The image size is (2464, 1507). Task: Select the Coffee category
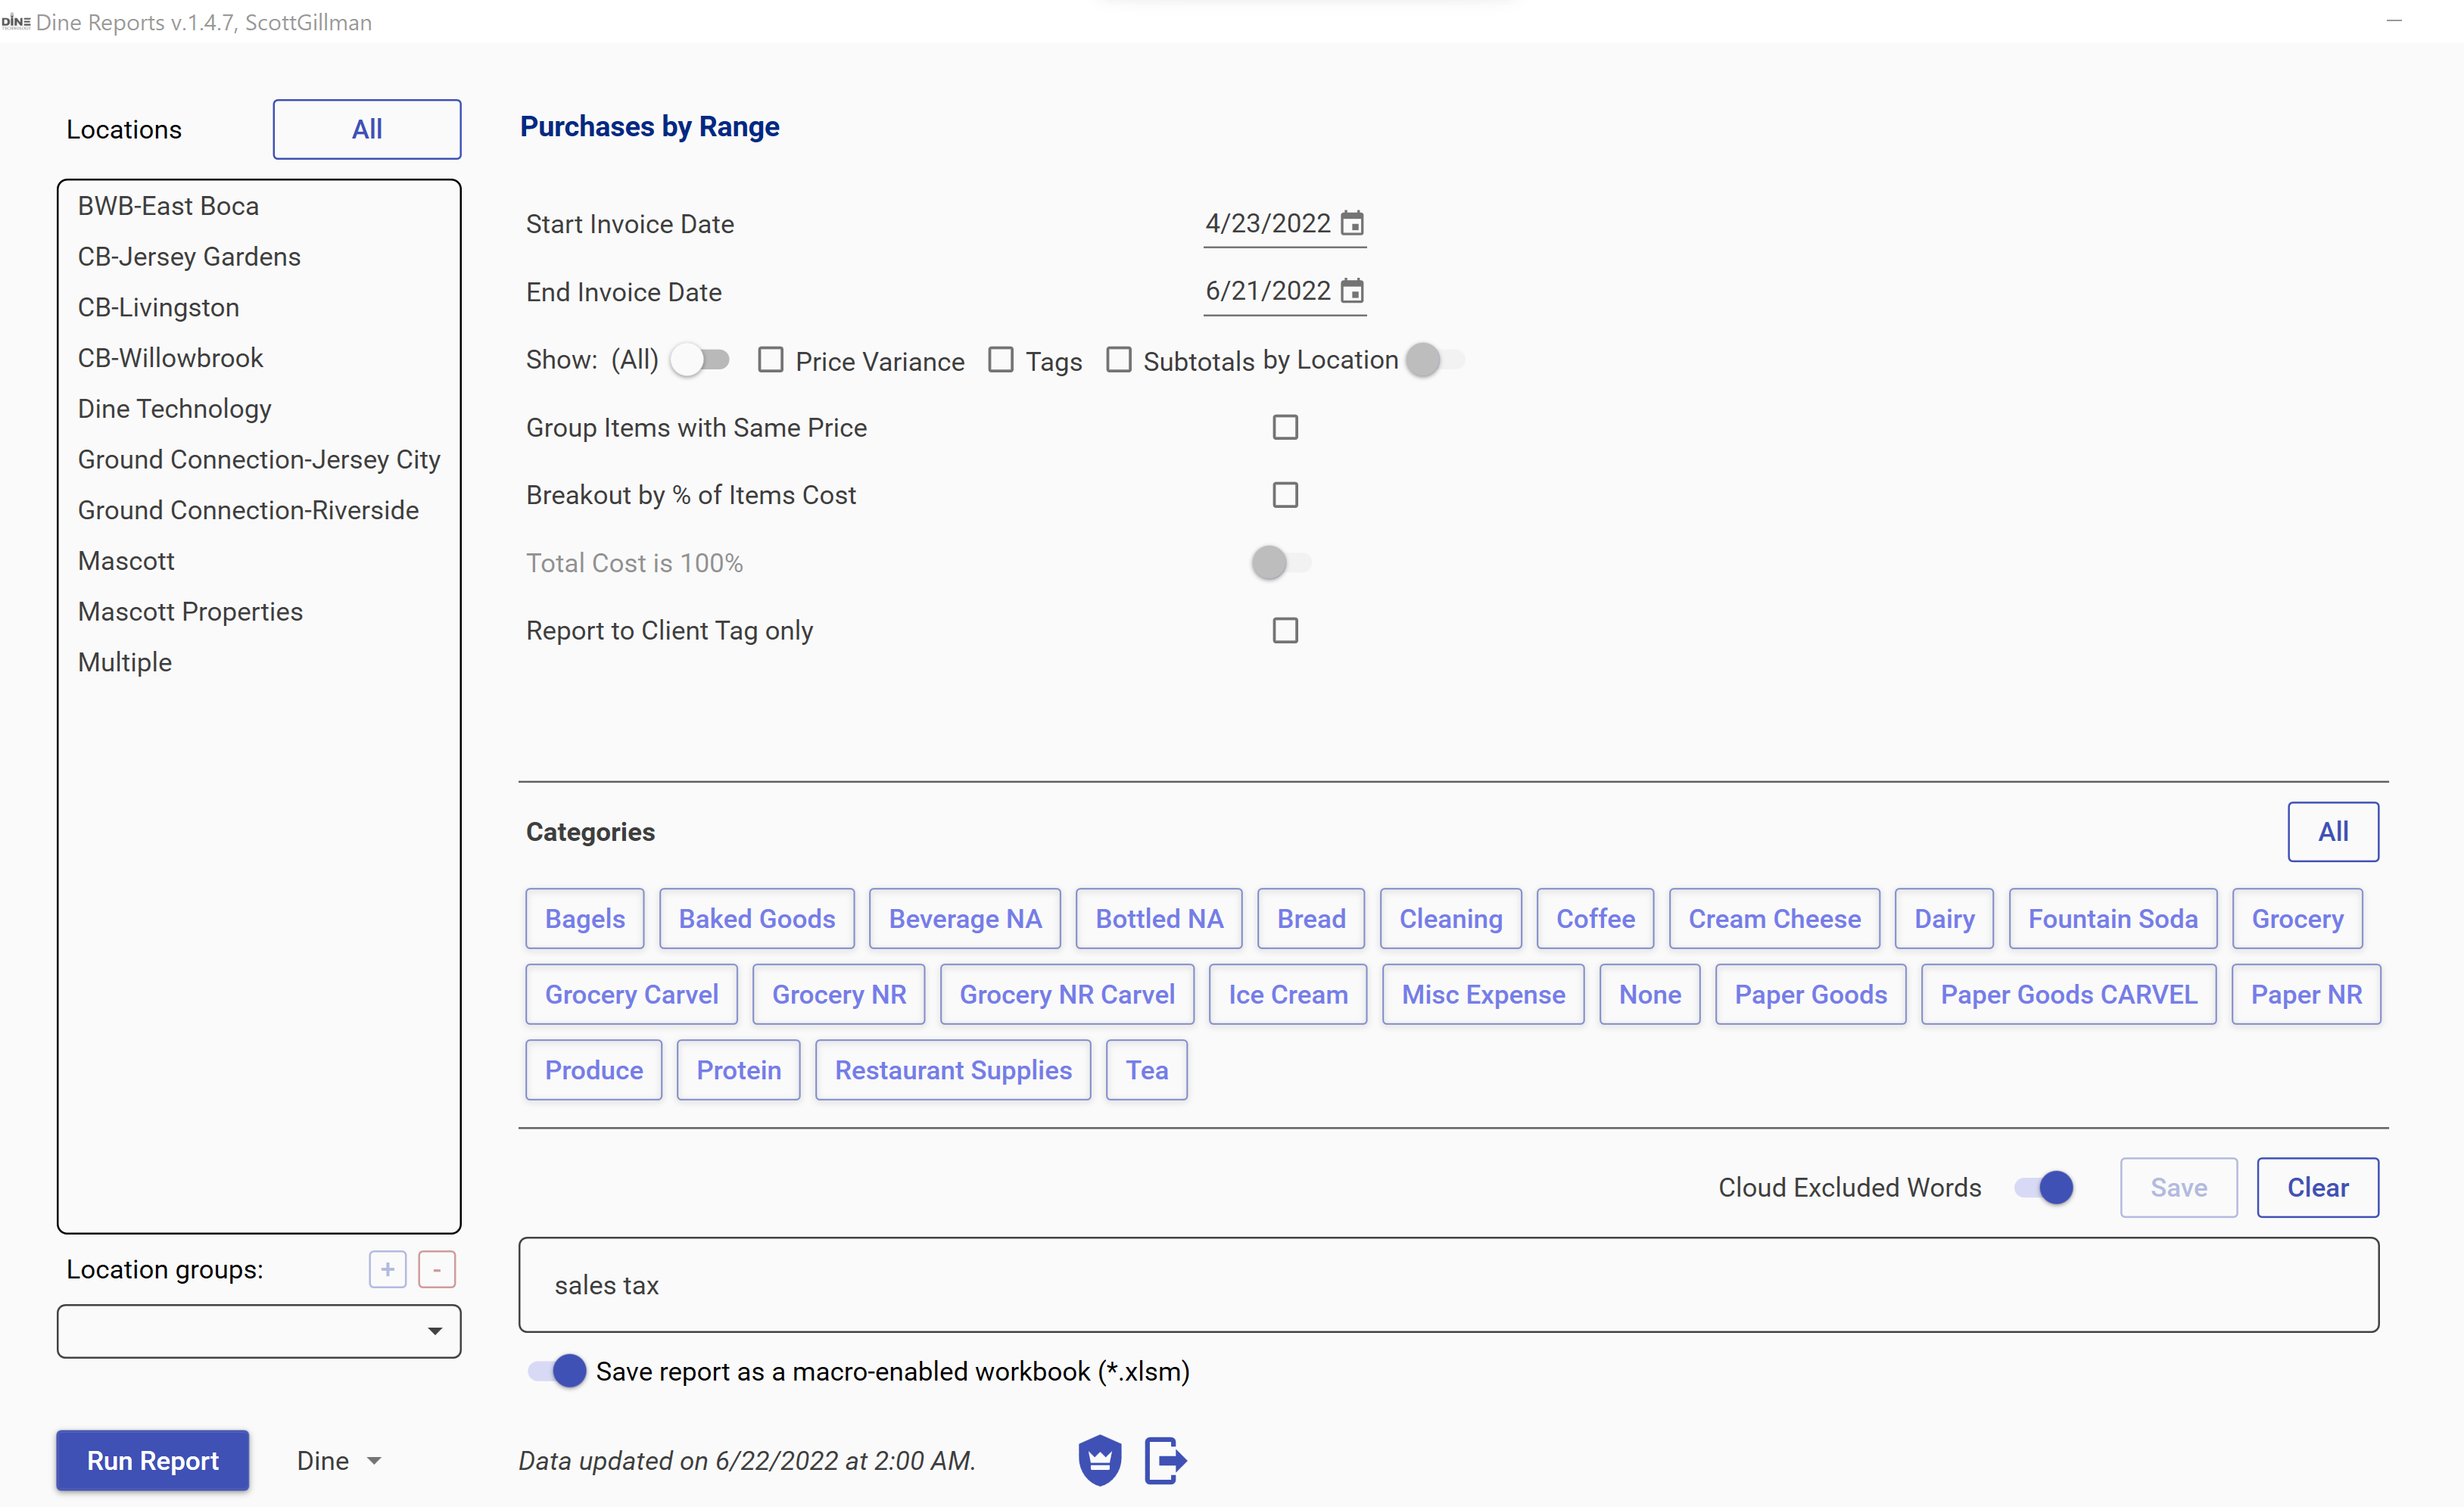(1595, 919)
